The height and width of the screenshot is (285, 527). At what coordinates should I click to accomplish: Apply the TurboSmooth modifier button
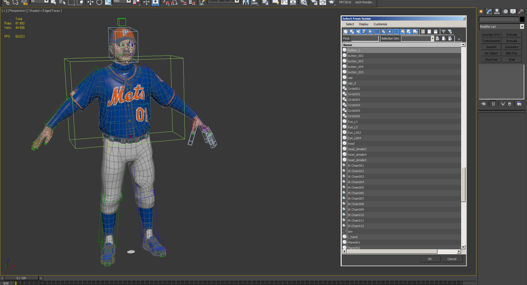[491, 41]
